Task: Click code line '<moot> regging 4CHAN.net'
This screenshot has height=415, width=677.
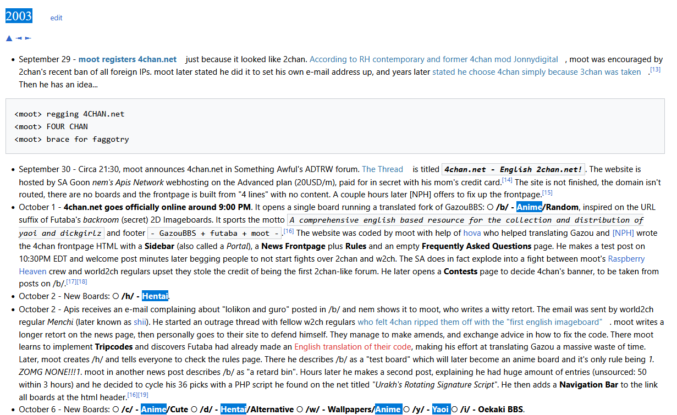Action: pyautogui.click(x=69, y=114)
